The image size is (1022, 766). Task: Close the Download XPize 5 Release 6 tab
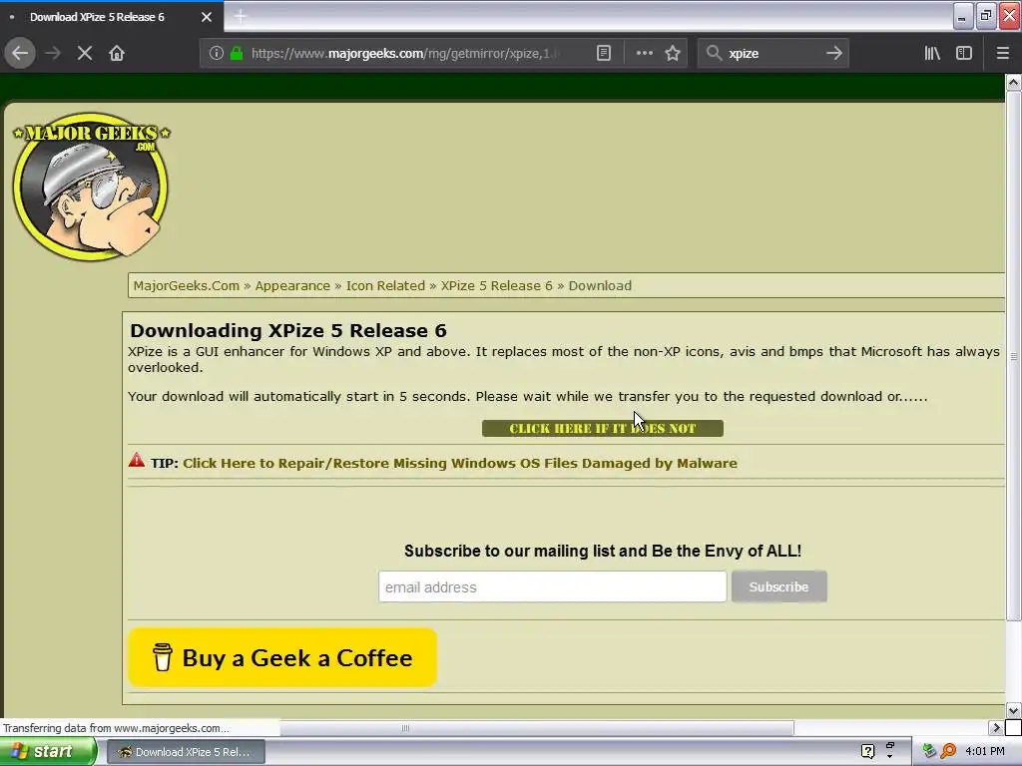[x=207, y=17]
